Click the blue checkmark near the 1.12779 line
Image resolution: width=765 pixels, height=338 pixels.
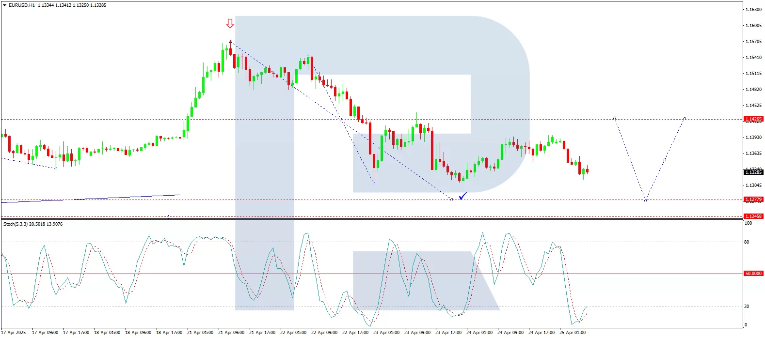(x=463, y=196)
